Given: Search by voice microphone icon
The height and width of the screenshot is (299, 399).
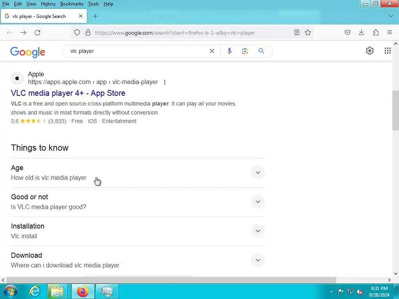Looking at the screenshot, I should point(229,51).
